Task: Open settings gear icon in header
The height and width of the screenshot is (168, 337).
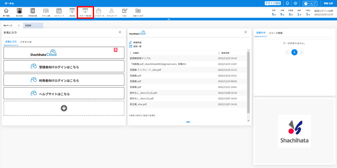Action: tap(296, 3)
